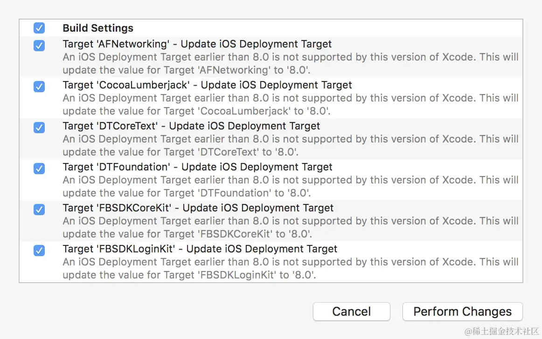Uncheck the Build Settings checkbox

[39, 28]
